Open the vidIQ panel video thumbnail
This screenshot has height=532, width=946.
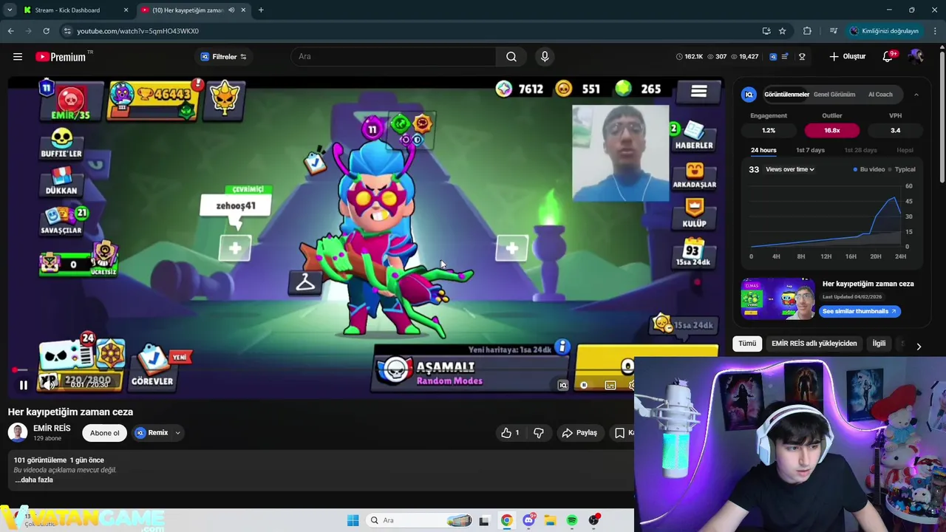point(777,299)
